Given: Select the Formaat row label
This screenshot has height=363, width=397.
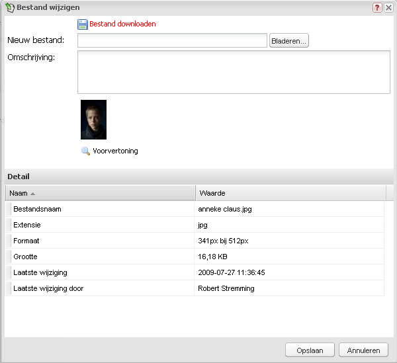Looking at the screenshot, I should [x=26, y=241].
